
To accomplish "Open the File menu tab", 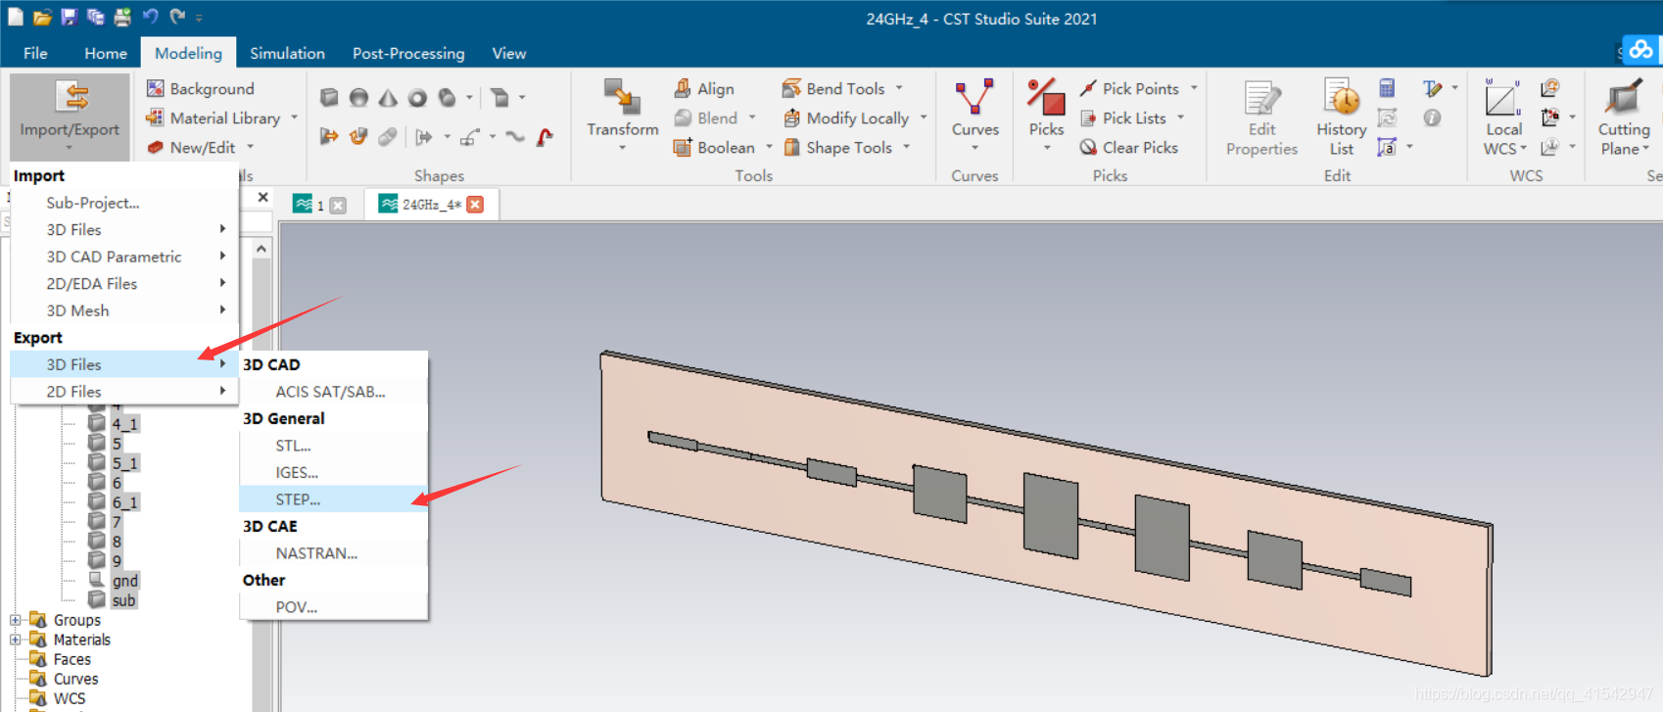I will (35, 53).
